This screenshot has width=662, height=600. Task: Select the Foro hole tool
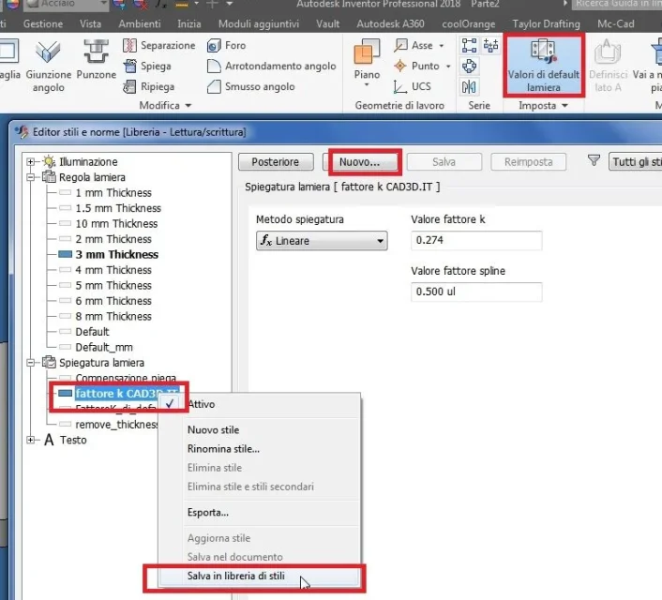coord(226,45)
